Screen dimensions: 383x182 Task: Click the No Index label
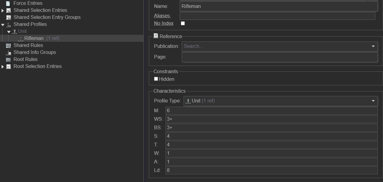click(164, 23)
